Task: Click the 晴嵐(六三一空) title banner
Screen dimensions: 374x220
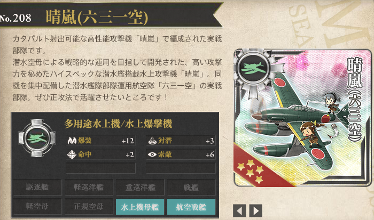Action: [x=97, y=18]
